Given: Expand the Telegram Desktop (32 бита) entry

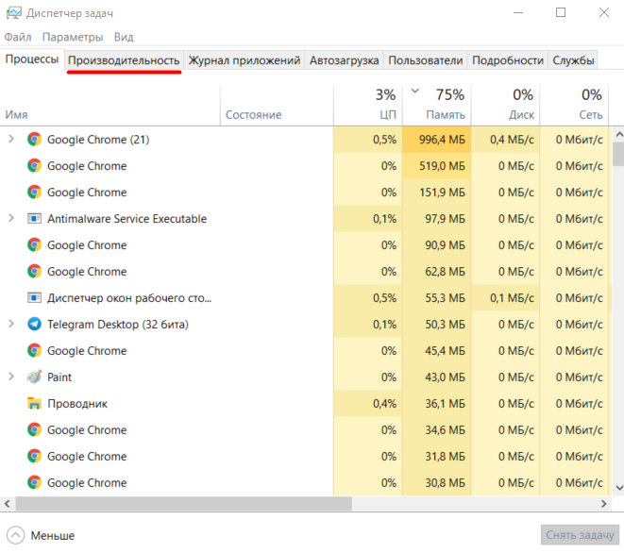Looking at the screenshot, I should click(x=11, y=324).
